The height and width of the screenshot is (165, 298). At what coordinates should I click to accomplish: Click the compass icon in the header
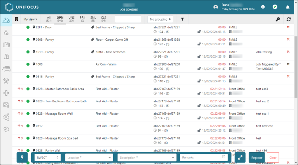(275, 7)
